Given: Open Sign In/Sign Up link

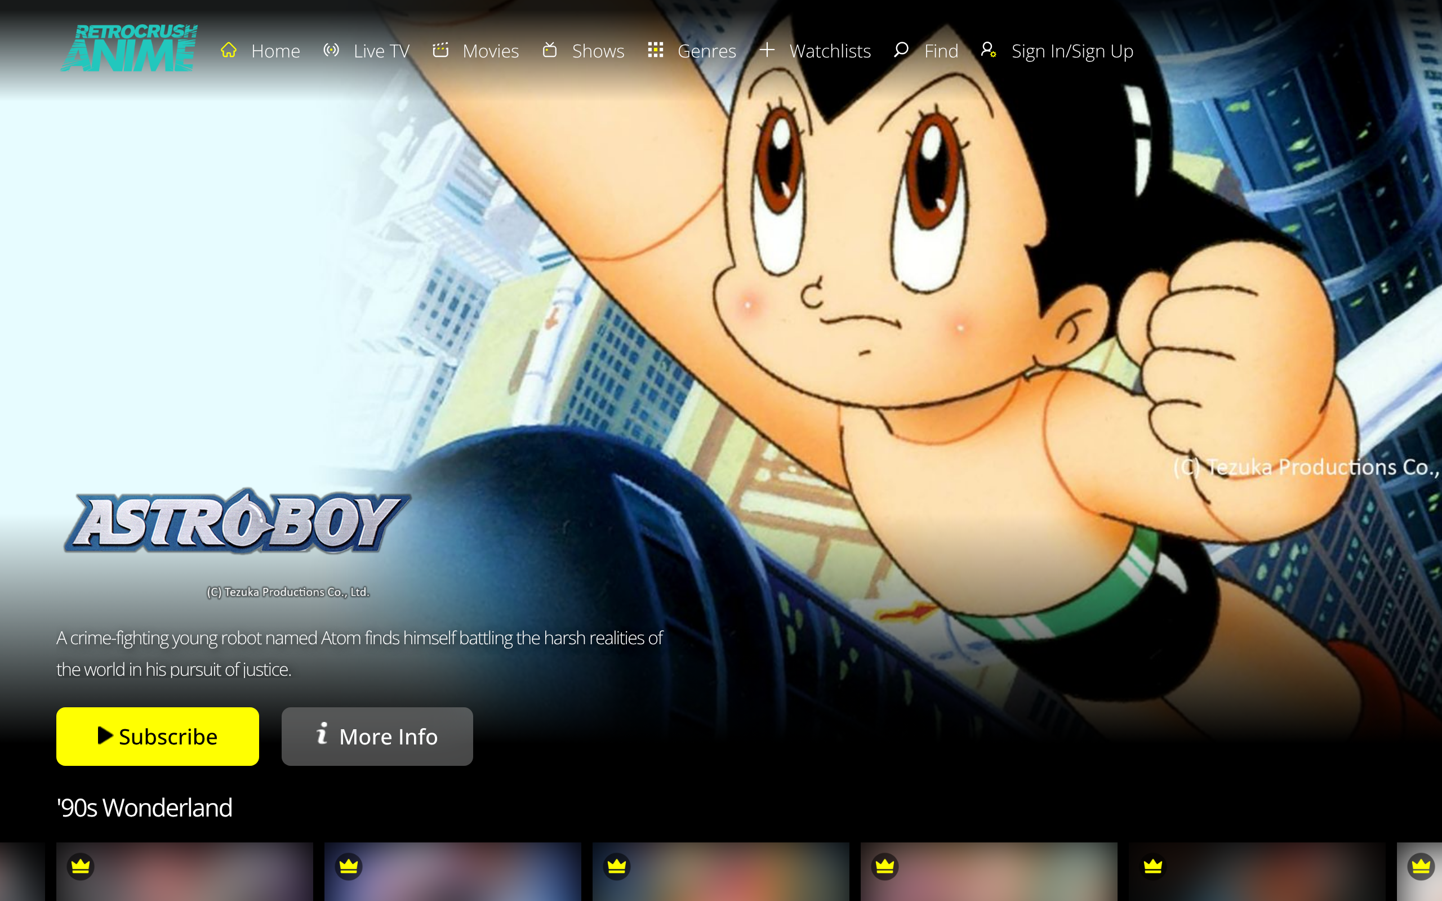Looking at the screenshot, I should coord(1072,51).
